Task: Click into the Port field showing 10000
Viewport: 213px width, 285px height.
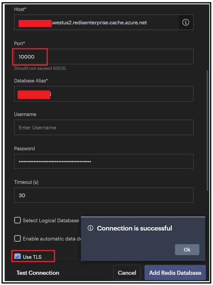Action: click(x=104, y=57)
